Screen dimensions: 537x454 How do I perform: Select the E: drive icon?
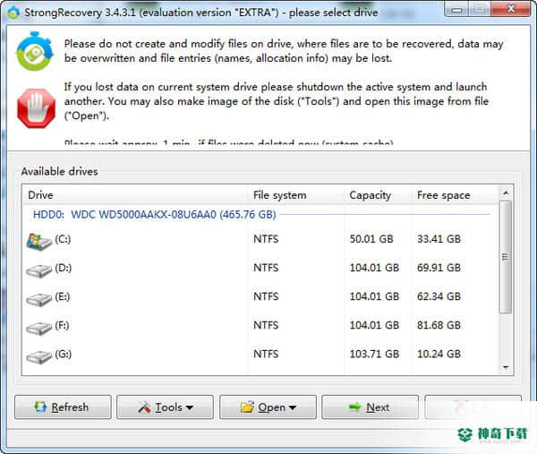[39, 299]
